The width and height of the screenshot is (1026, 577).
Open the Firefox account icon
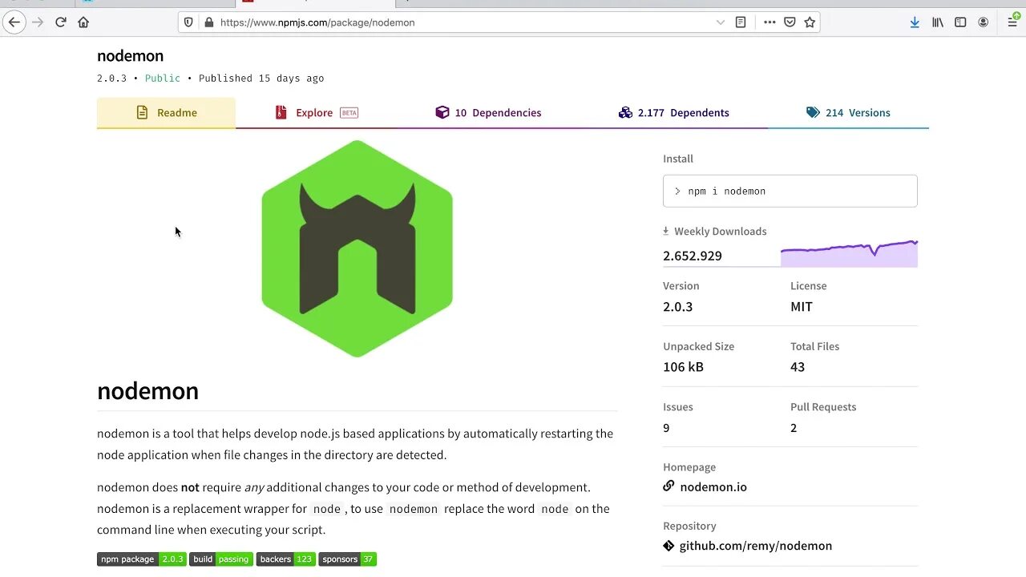[984, 22]
